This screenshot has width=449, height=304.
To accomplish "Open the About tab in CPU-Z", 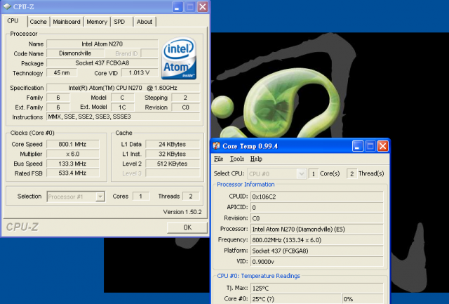I will (x=145, y=22).
